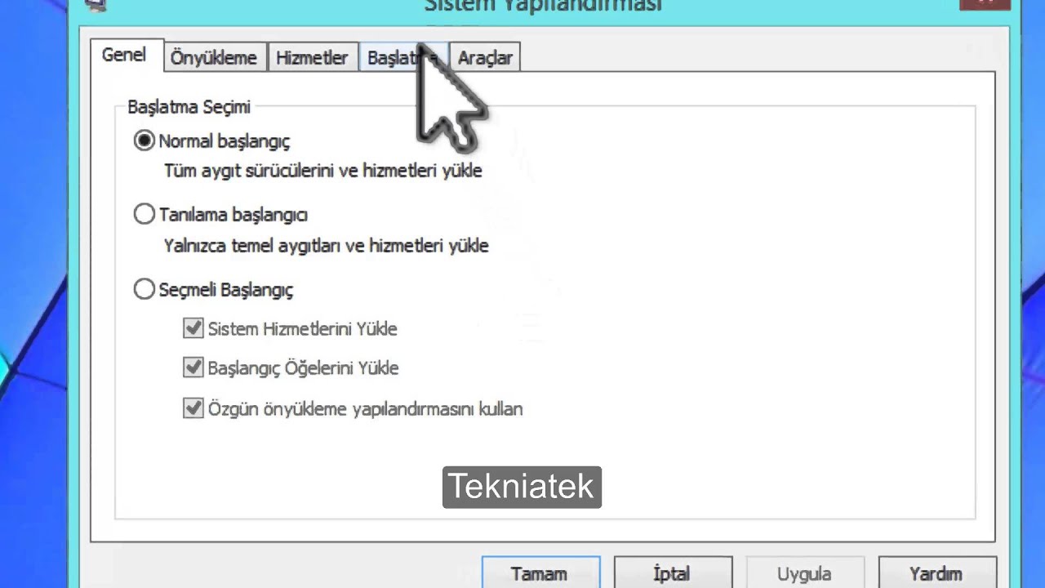
Task: Switch to the Önyükleme tab
Action: [214, 58]
